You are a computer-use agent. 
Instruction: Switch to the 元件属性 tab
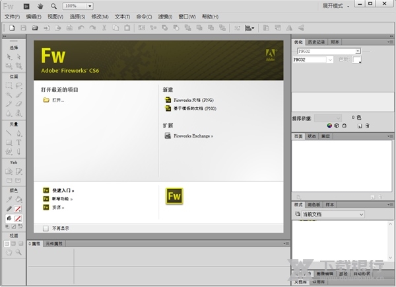coord(54,244)
